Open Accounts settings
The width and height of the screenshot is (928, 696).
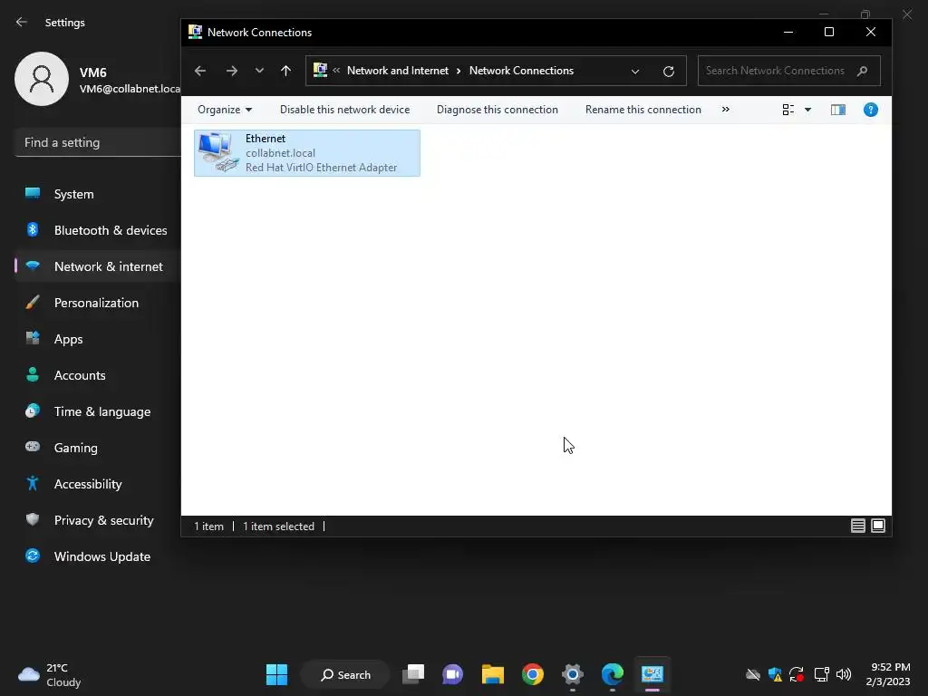click(98, 375)
